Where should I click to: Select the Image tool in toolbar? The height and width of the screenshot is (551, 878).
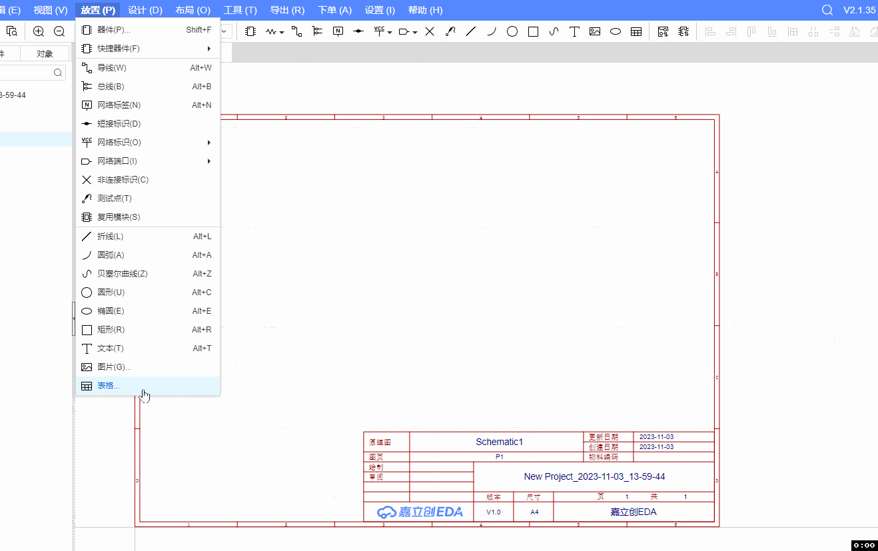pos(595,31)
